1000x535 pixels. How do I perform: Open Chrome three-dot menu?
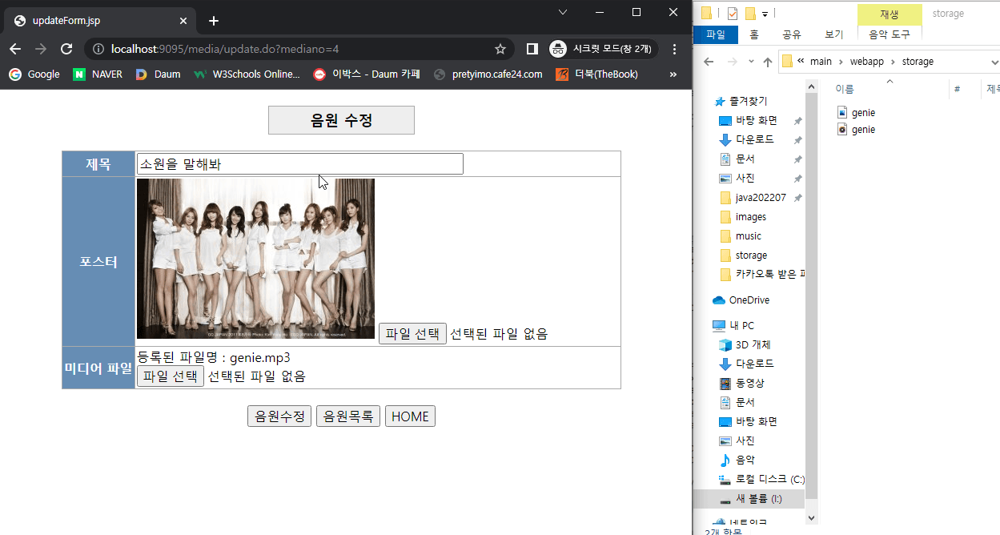[674, 49]
